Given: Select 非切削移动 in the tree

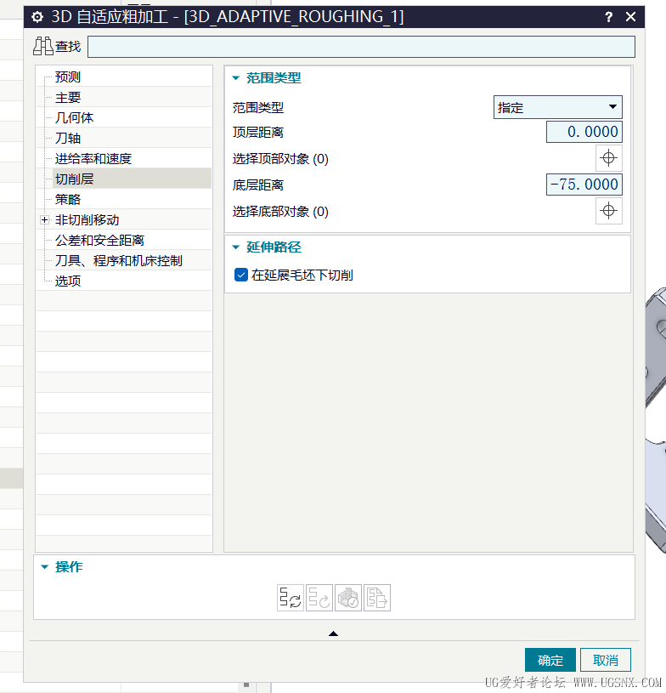Looking at the screenshot, I should tap(87, 219).
